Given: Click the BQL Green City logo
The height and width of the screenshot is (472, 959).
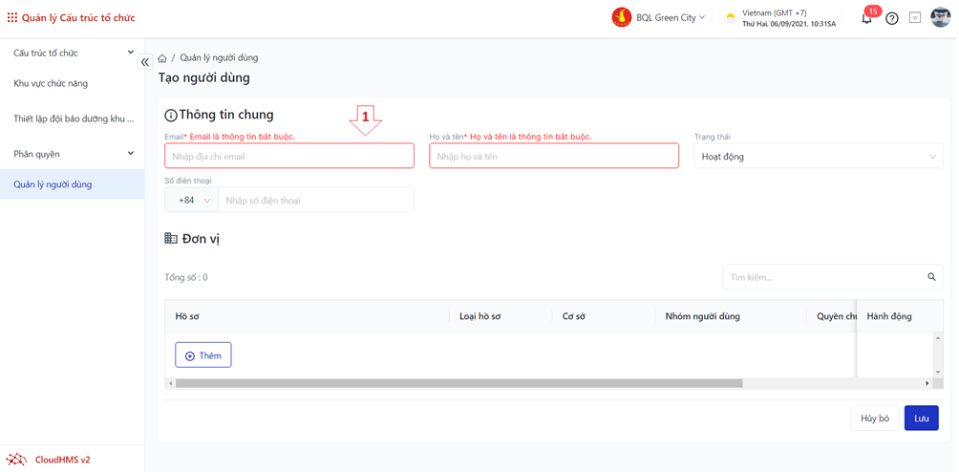Looking at the screenshot, I should (622, 18).
